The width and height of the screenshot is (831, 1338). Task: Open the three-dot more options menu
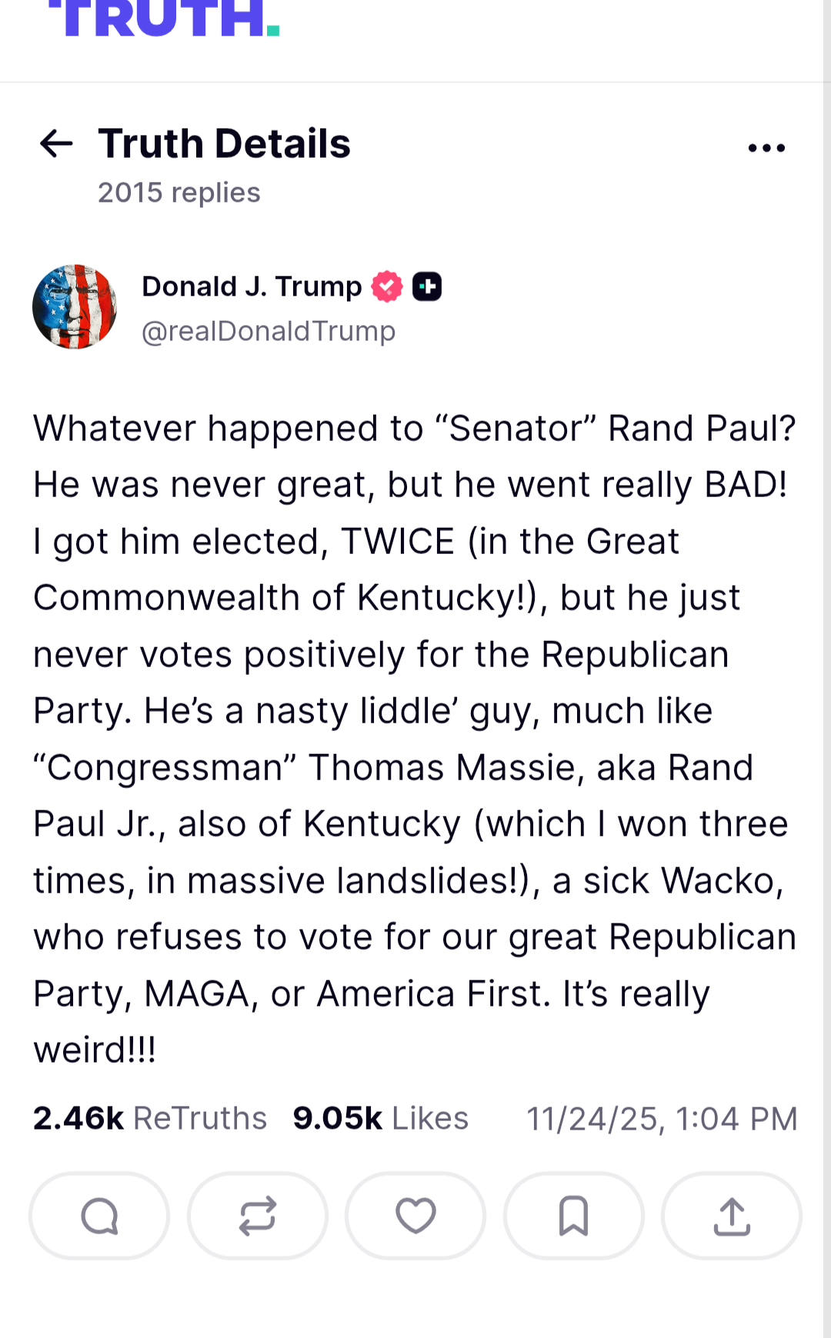(766, 148)
